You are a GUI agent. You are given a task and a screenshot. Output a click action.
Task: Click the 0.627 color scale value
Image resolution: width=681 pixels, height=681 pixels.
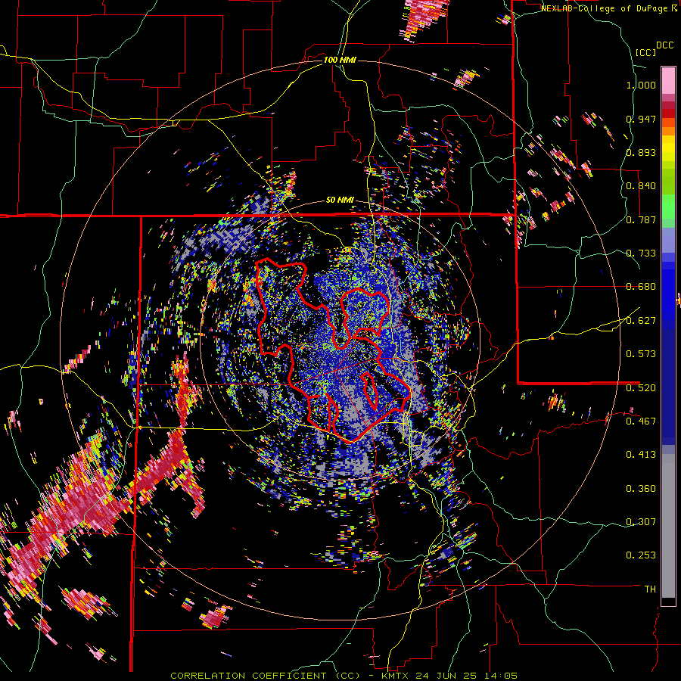coord(641,321)
